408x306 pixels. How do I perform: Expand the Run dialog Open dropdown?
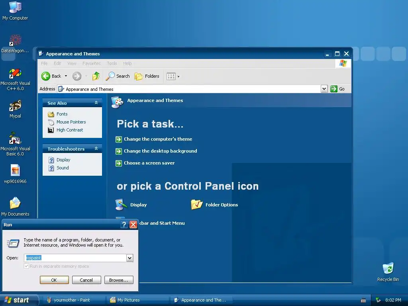(129, 258)
